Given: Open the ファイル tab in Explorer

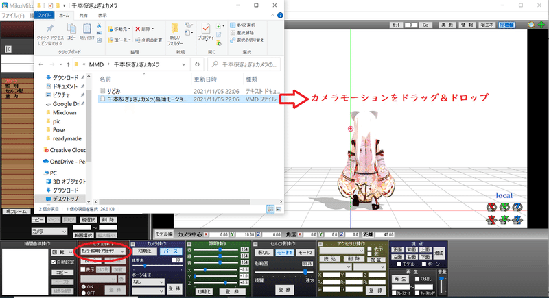Looking at the screenshot, I should pyautogui.click(x=45, y=15).
